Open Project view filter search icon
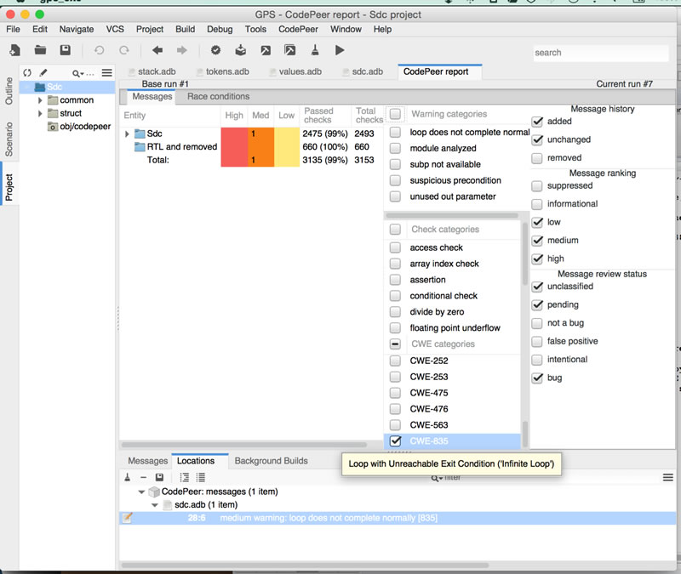Image resolution: width=681 pixels, height=574 pixels. pos(77,74)
